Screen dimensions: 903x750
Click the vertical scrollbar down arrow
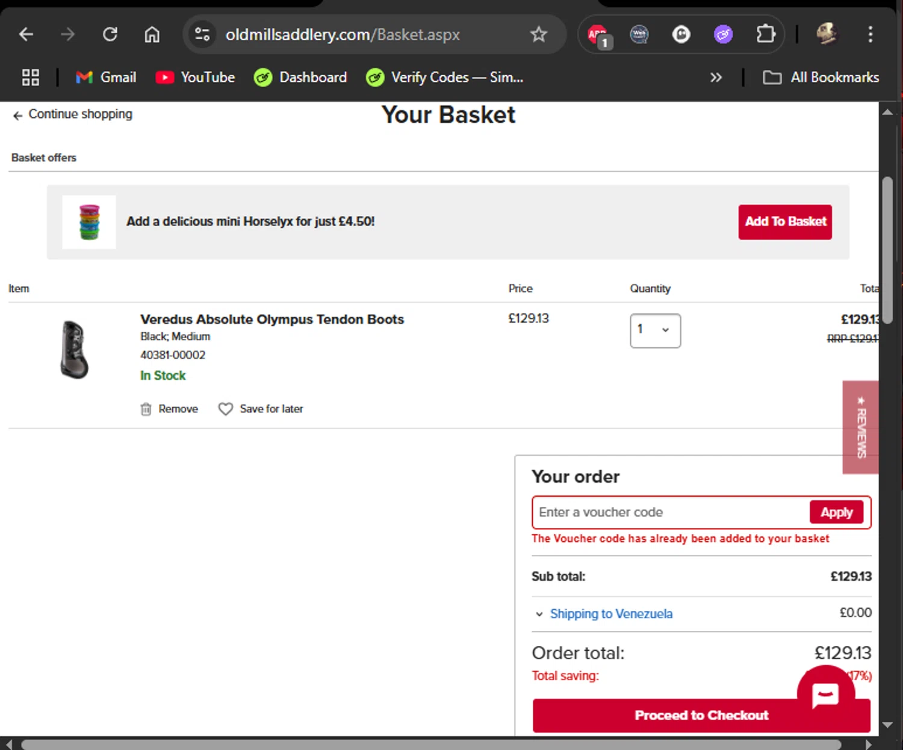pyautogui.click(x=887, y=725)
